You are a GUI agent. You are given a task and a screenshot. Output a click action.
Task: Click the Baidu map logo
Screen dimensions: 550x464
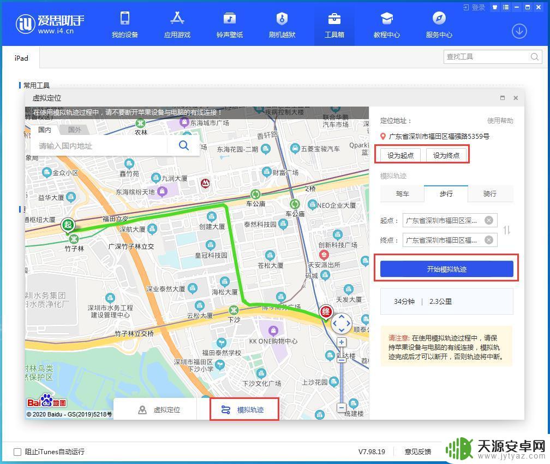click(x=47, y=401)
